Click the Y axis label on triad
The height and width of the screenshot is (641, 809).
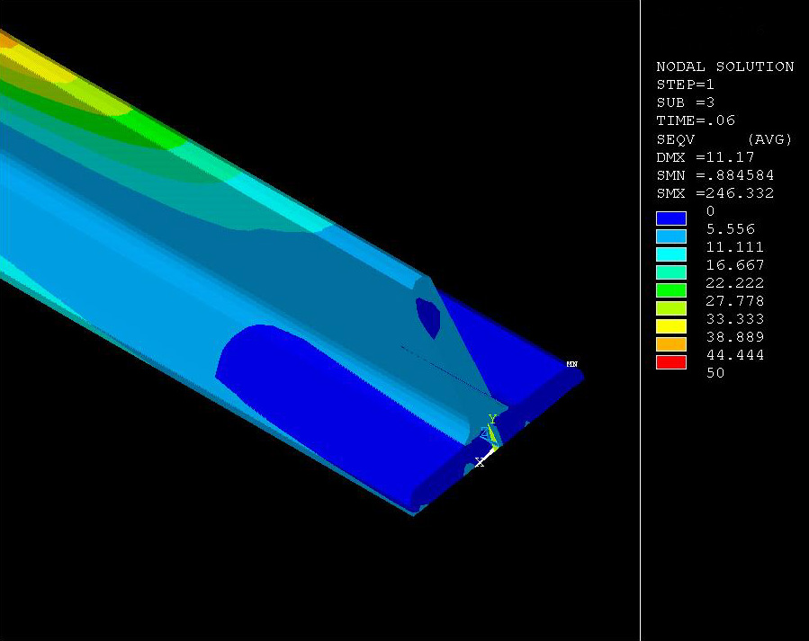click(492, 419)
